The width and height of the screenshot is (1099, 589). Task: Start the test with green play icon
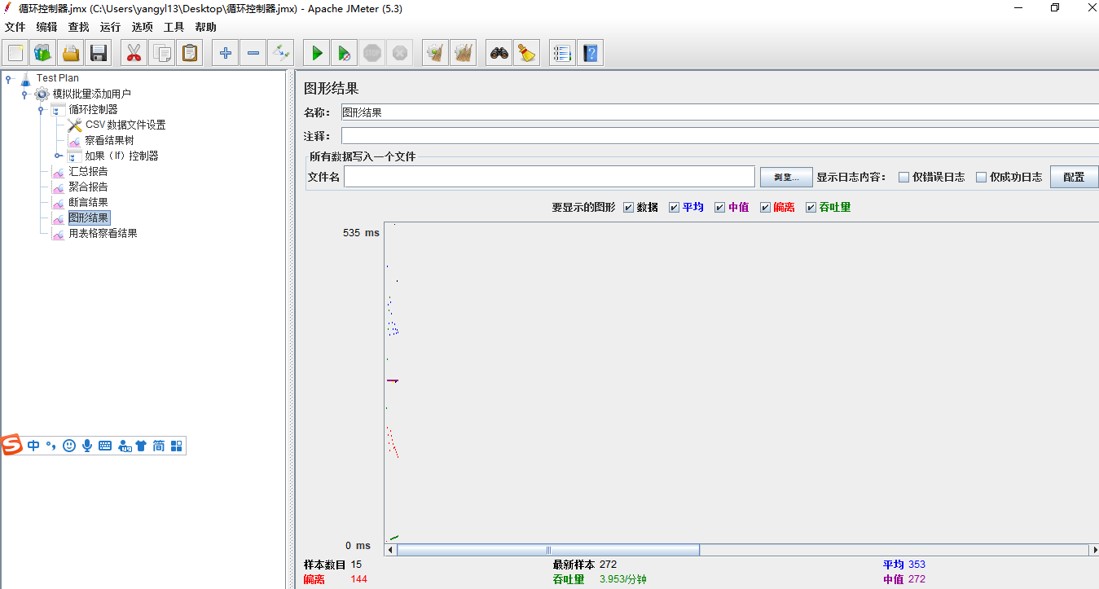pyautogui.click(x=316, y=52)
